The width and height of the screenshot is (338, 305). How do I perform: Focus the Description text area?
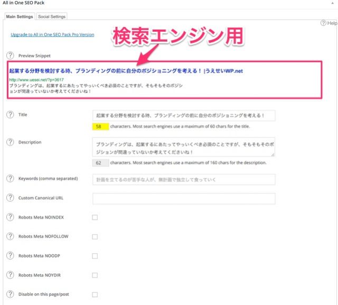coord(184,147)
